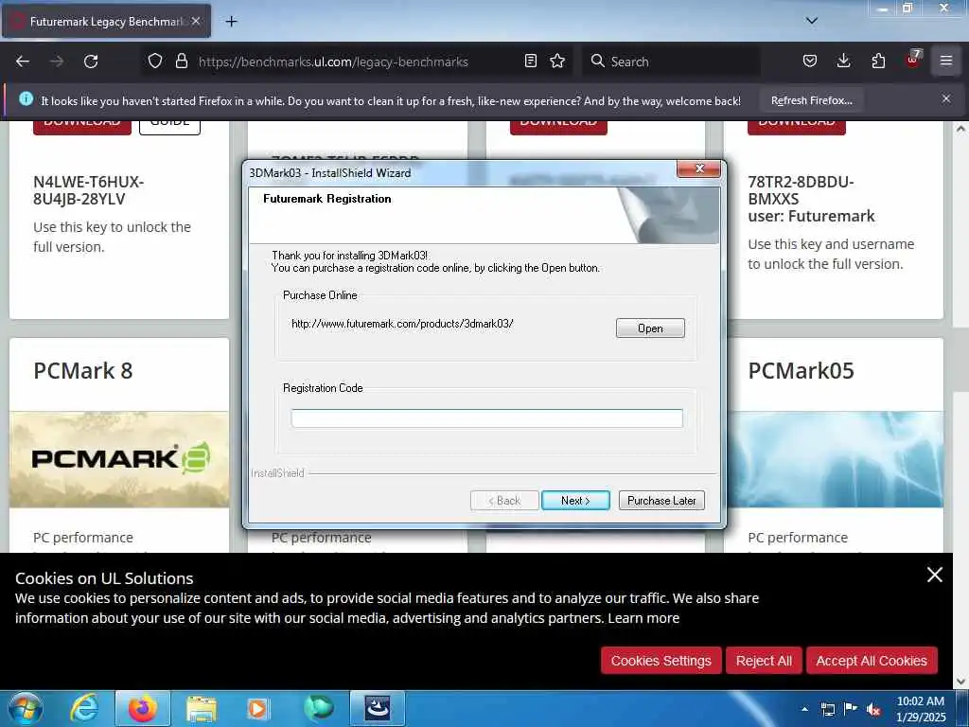Open the Action Center flag icon

pyautogui.click(x=851, y=709)
